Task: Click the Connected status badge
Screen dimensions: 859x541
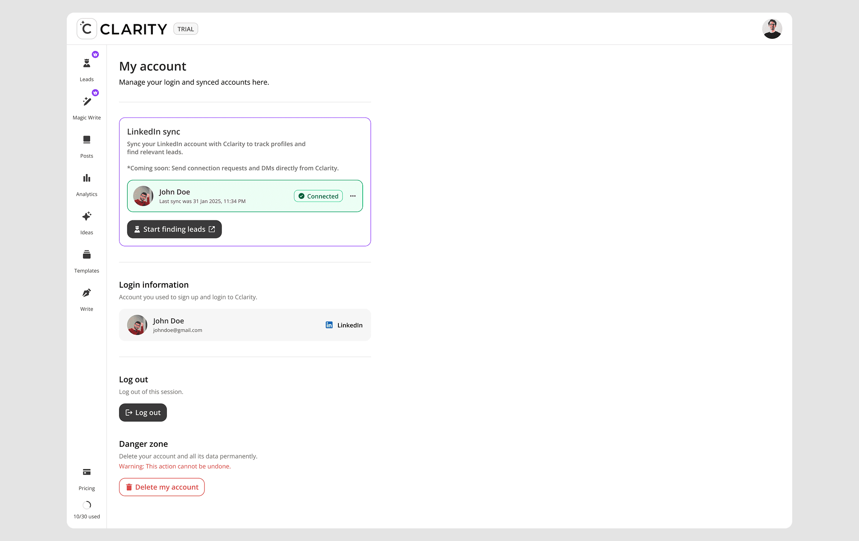Action: point(319,196)
